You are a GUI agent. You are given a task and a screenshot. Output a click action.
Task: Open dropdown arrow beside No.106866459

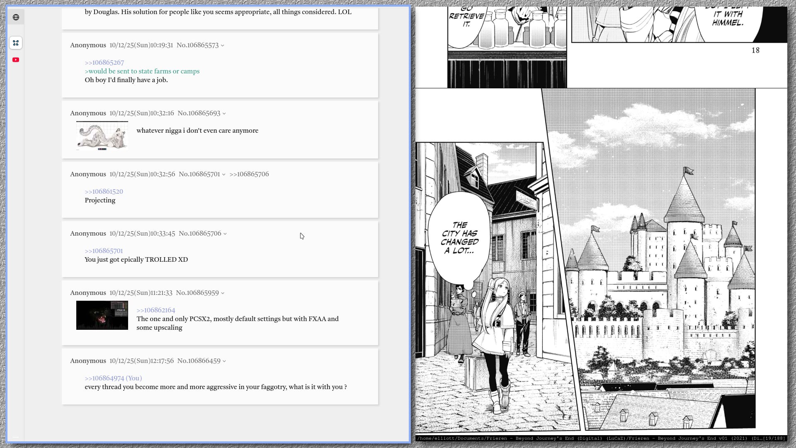[x=224, y=361]
